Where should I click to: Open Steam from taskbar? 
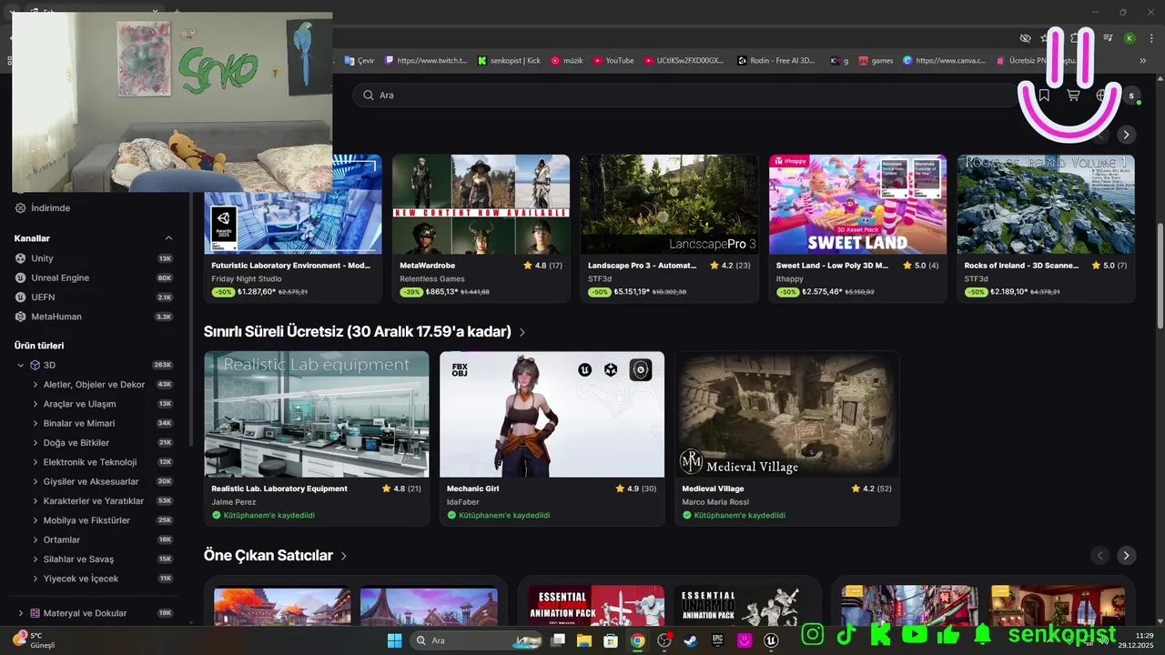click(x=691, y=640)
